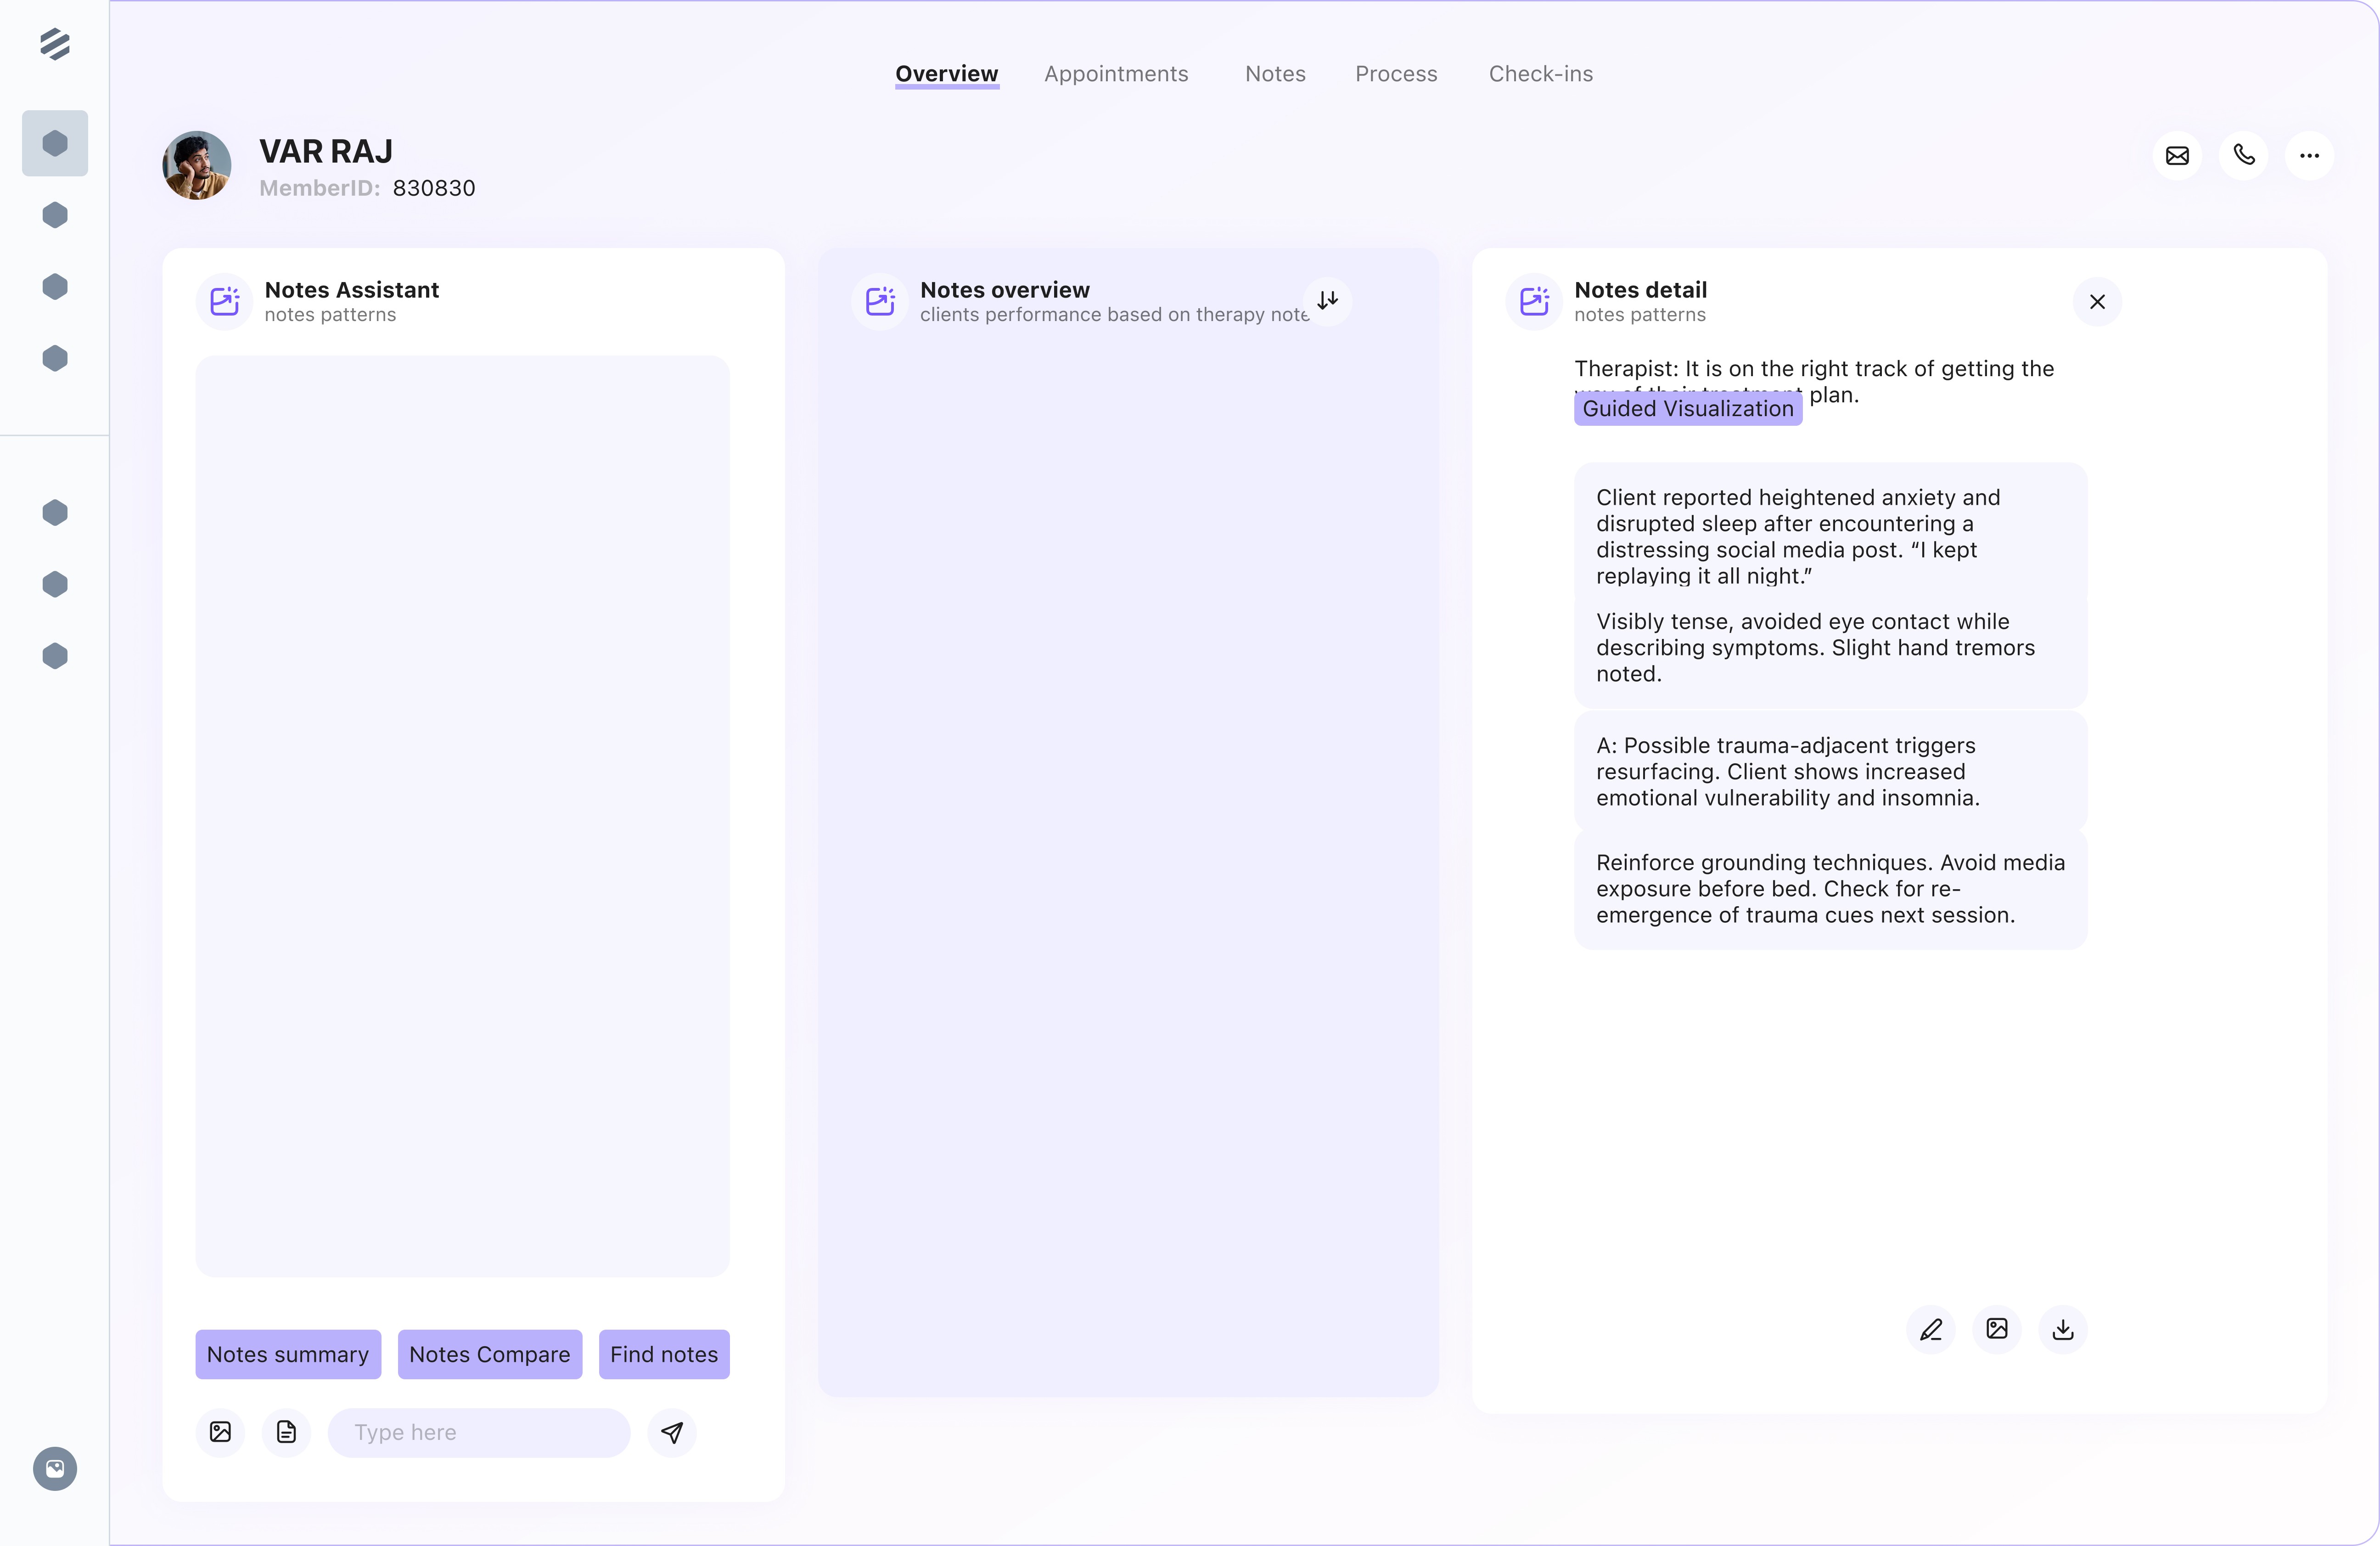The image size is (2380, 1546).
Task: Click the sort arrows in Notes overview
Action: (1327, 300)
